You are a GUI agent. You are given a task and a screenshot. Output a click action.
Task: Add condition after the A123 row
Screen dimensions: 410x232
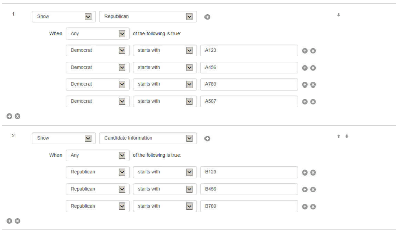coord(305,51)
